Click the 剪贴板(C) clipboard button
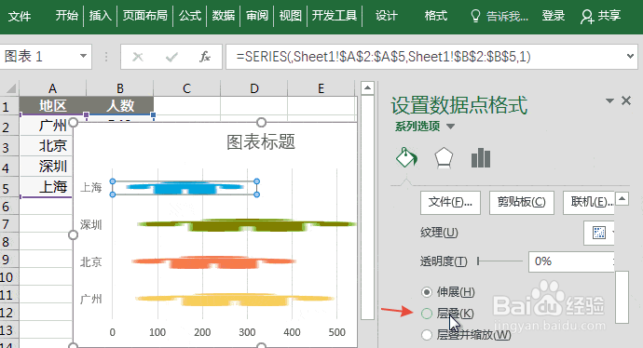This screenshot has height=348, width=643. pos(522,202)
